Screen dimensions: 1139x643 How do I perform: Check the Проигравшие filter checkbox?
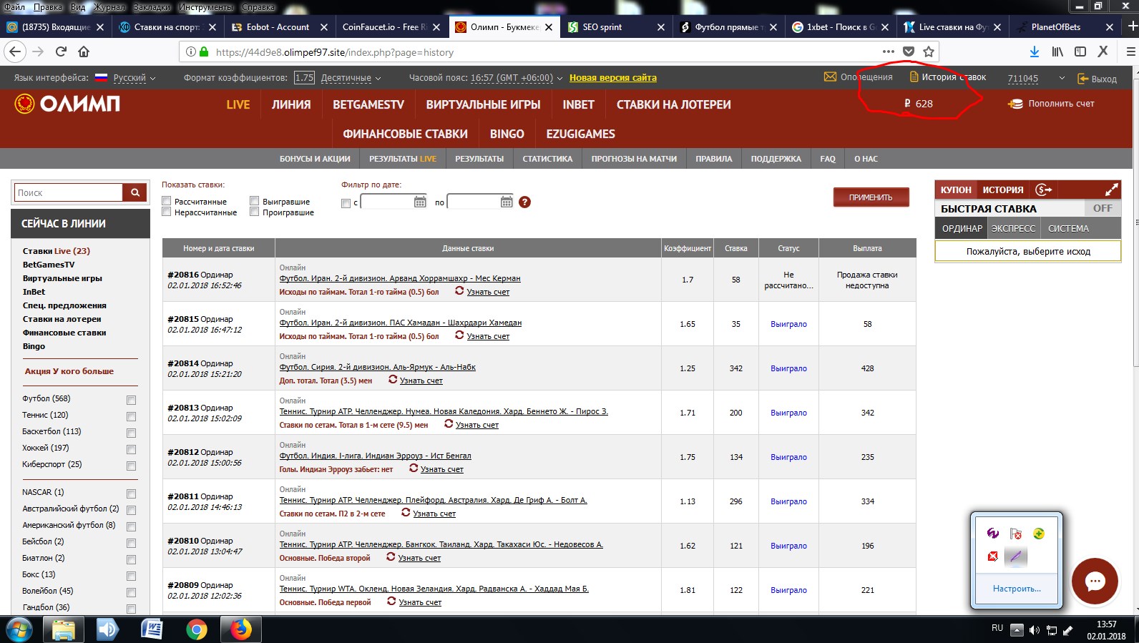[x=254, y=212]
